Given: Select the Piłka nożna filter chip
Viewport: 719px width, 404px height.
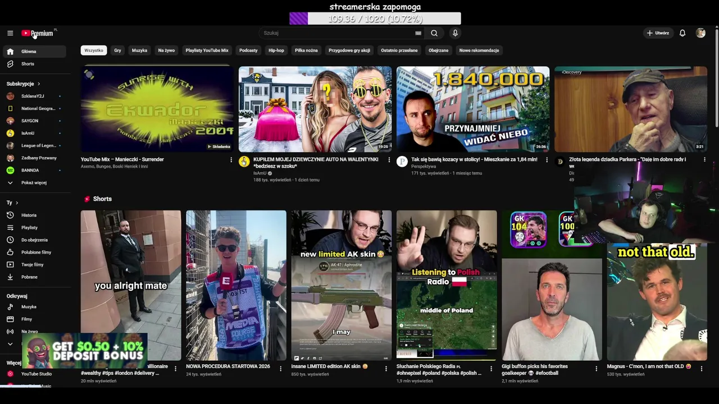Looking at the screenshot, I should coord(306,50).
